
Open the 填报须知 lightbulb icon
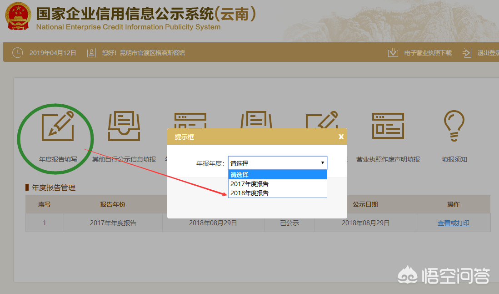point(454,125)
